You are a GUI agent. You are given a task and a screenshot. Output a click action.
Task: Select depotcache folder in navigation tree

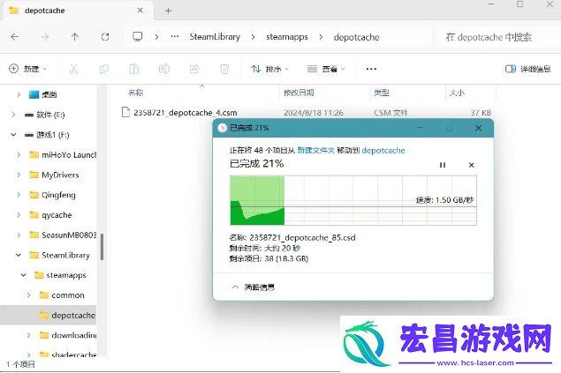(67, 315)
